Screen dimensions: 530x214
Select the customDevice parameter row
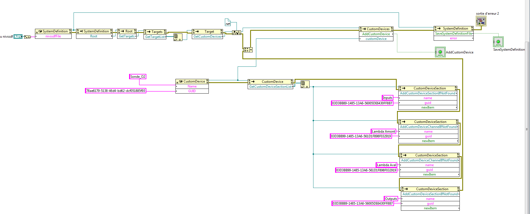pyautogui.click(x=376, y=39)
